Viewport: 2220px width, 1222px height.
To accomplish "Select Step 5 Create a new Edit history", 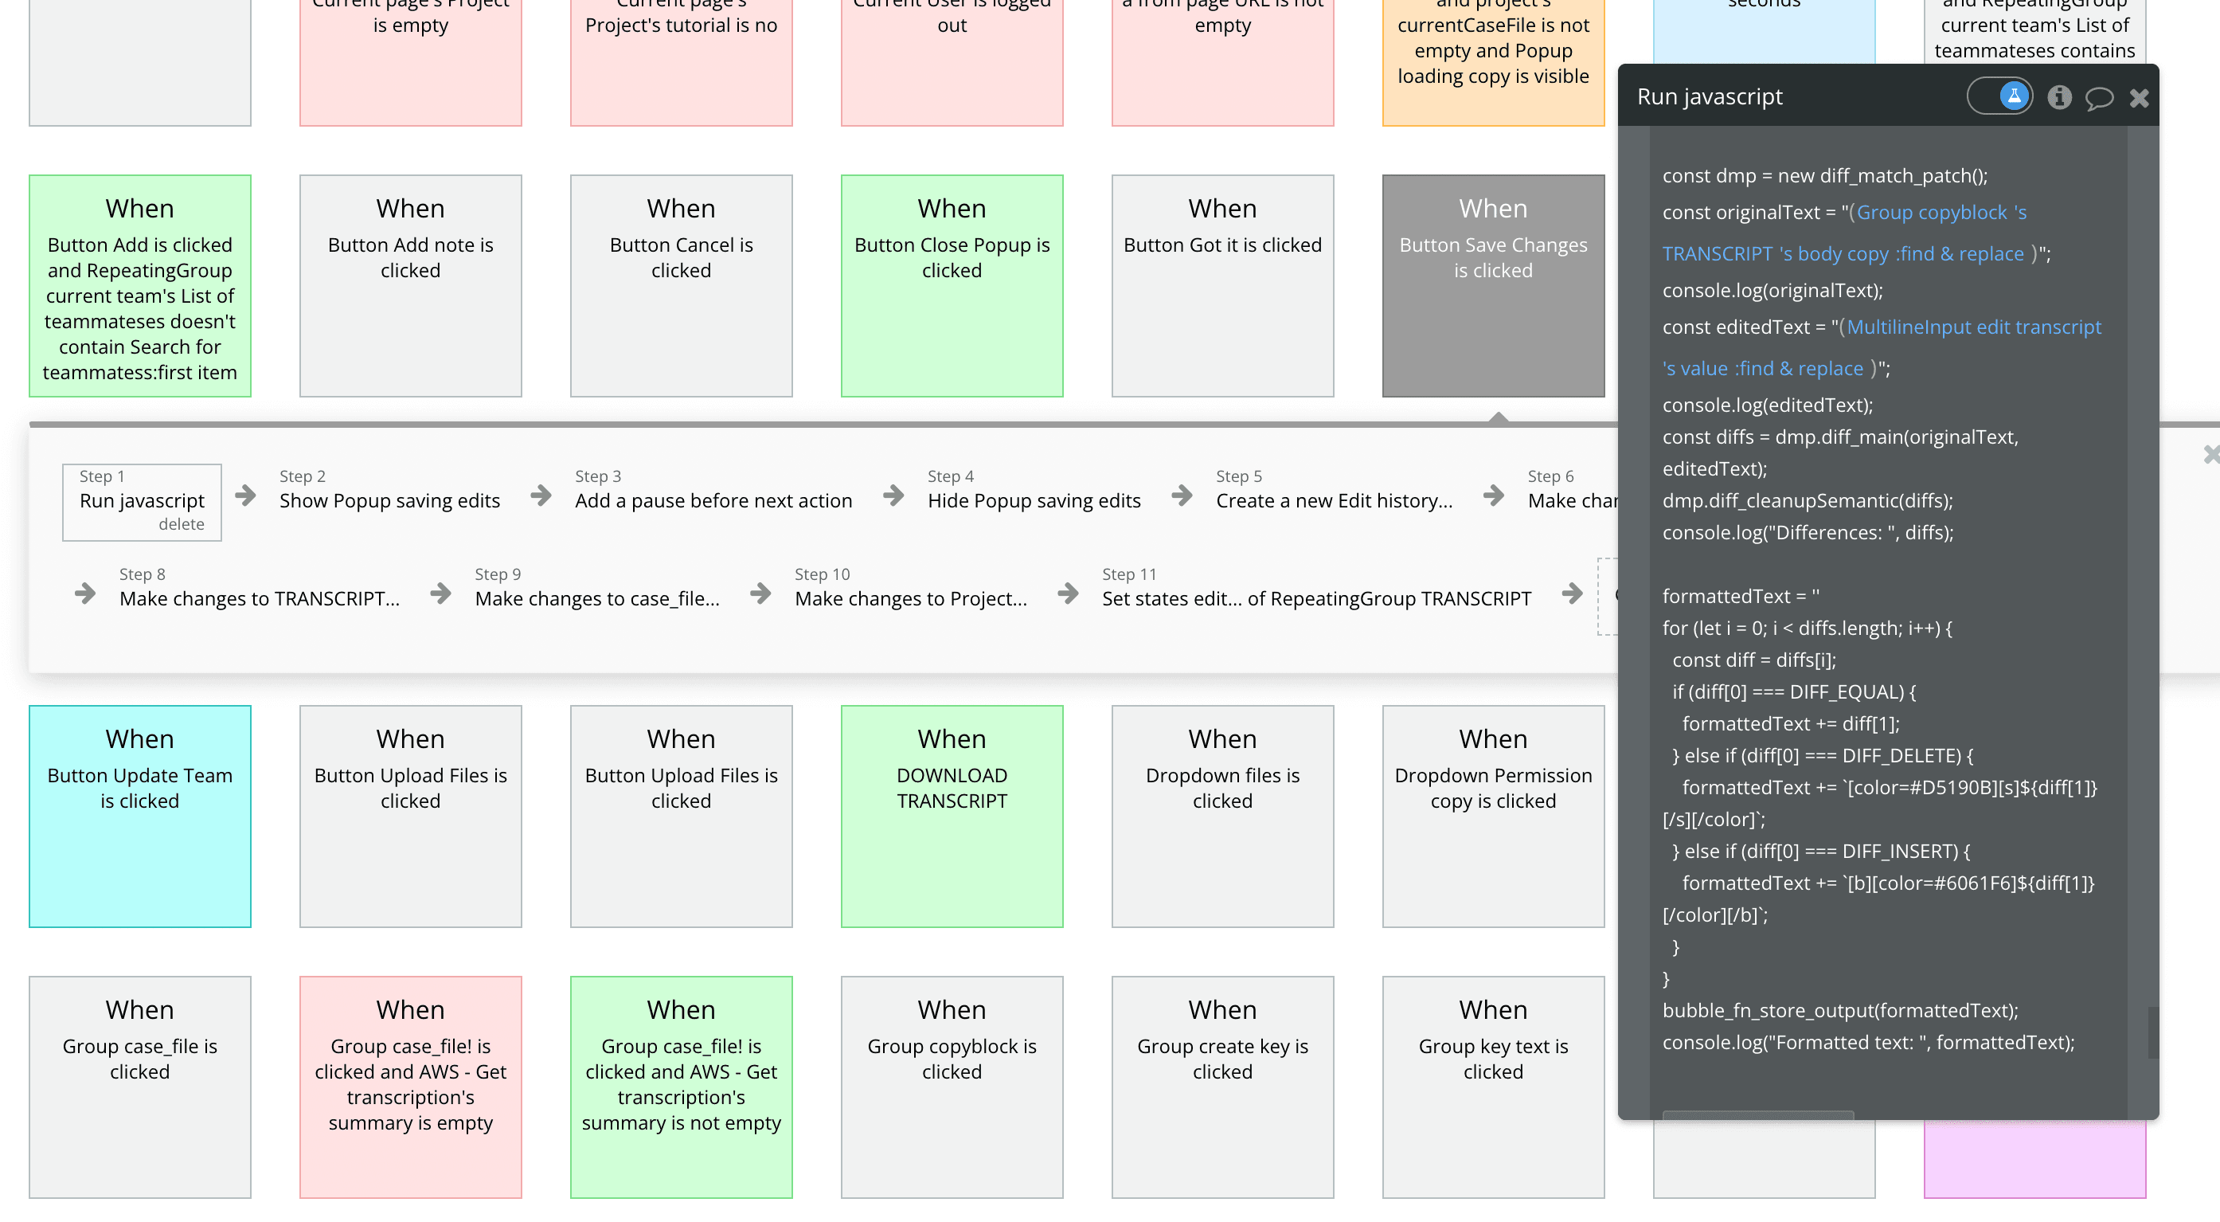I will point(1333,500).
